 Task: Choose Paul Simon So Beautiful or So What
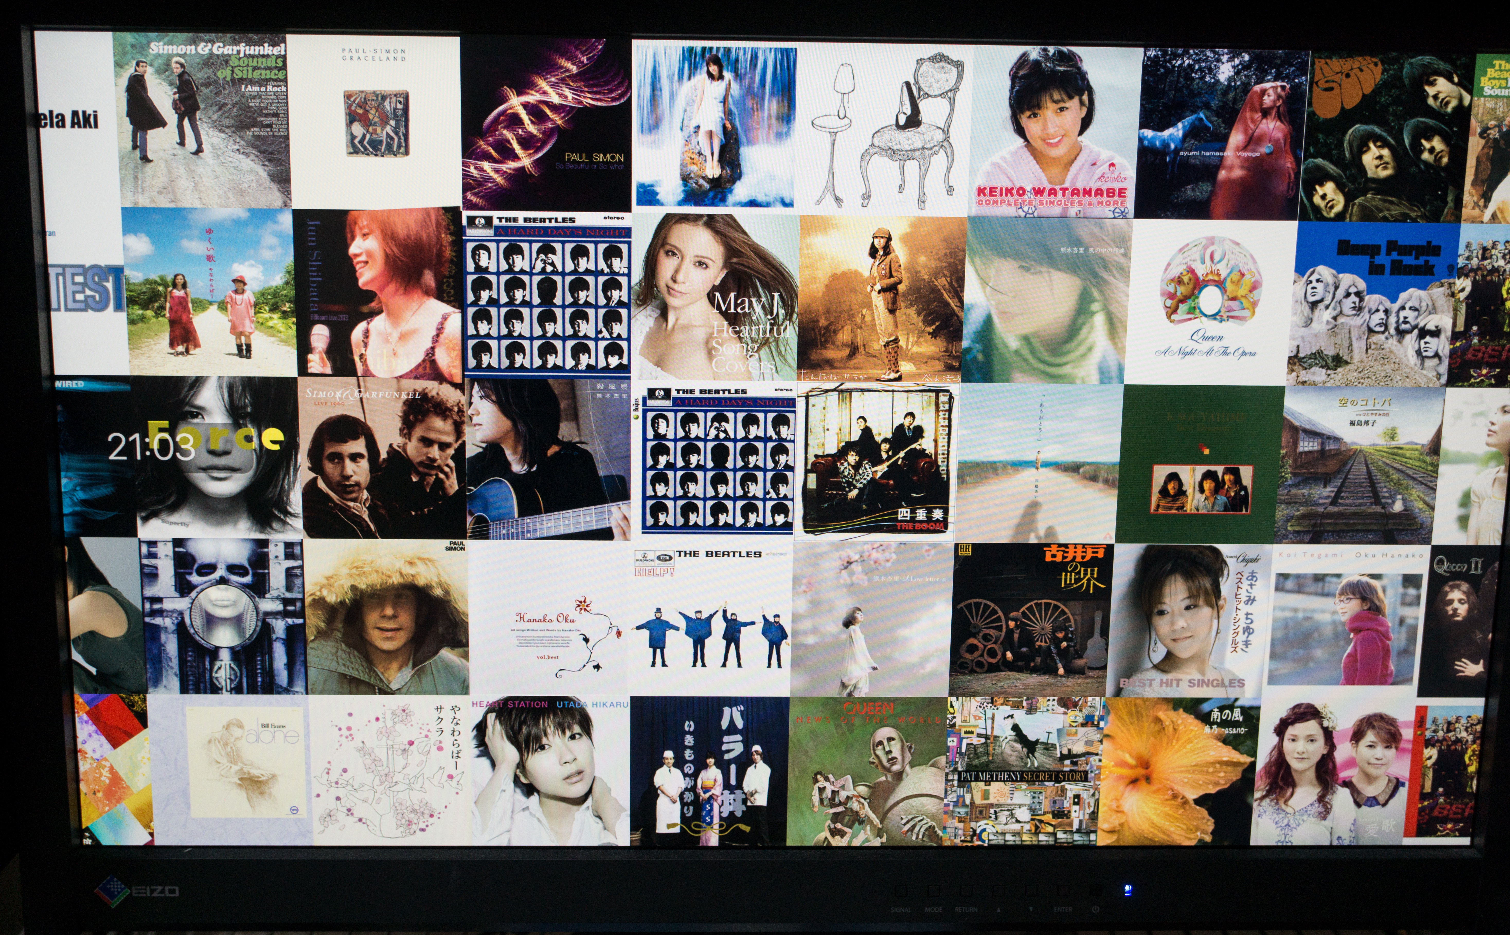[547, 124]
